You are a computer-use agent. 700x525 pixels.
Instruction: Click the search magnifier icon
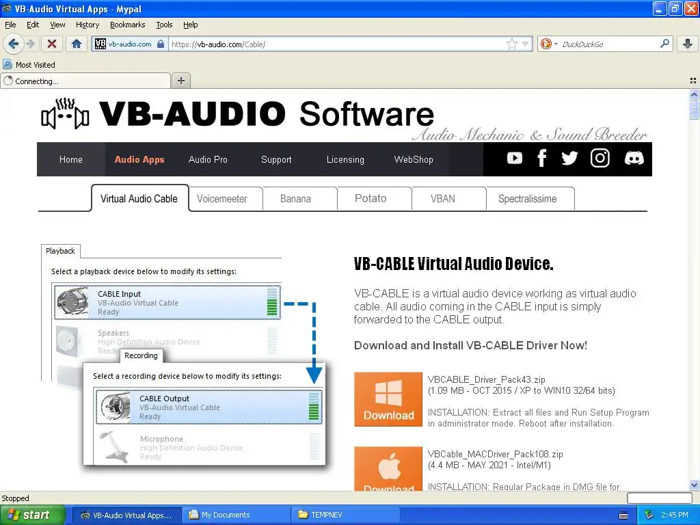coord(664,44)
